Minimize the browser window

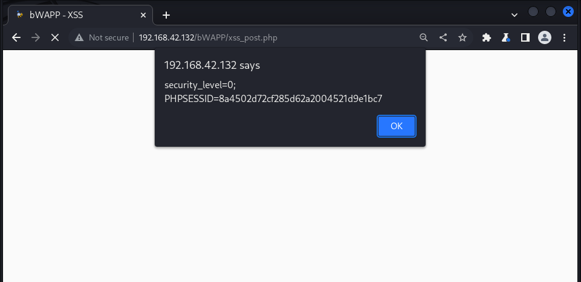(x=533, y=11)
